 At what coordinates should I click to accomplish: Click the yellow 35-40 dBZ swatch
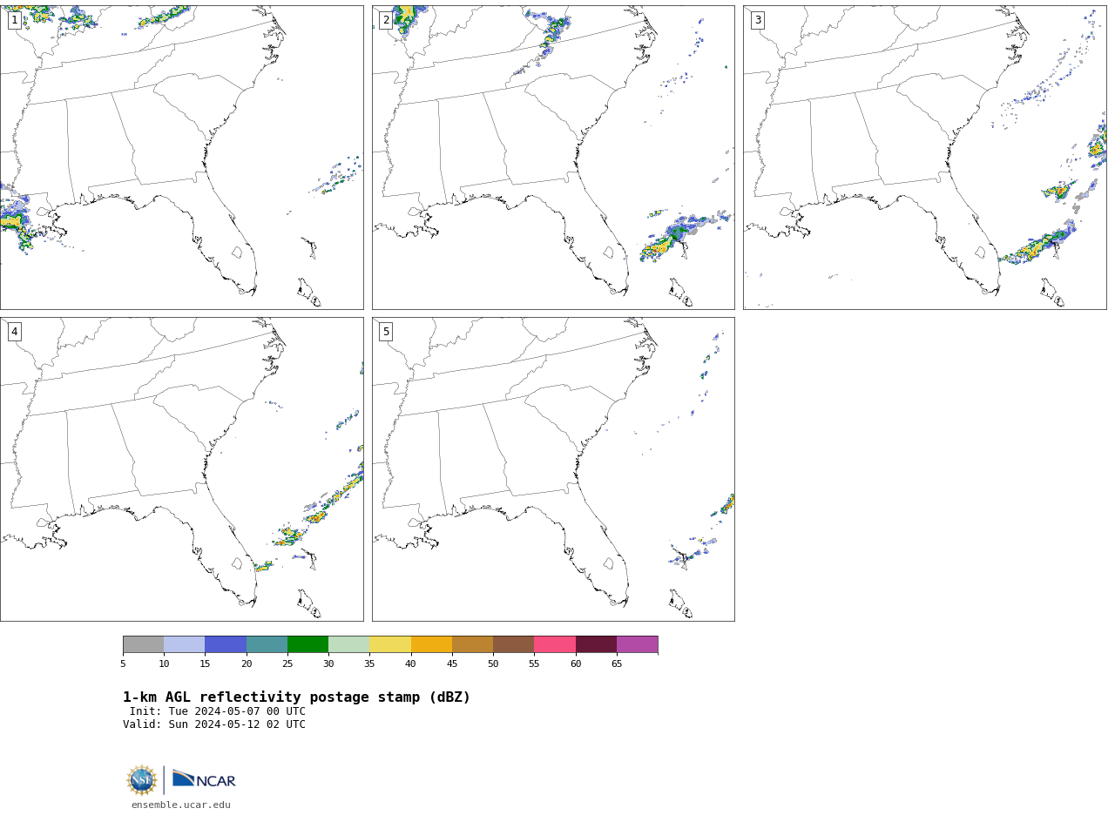click(390, 644)
